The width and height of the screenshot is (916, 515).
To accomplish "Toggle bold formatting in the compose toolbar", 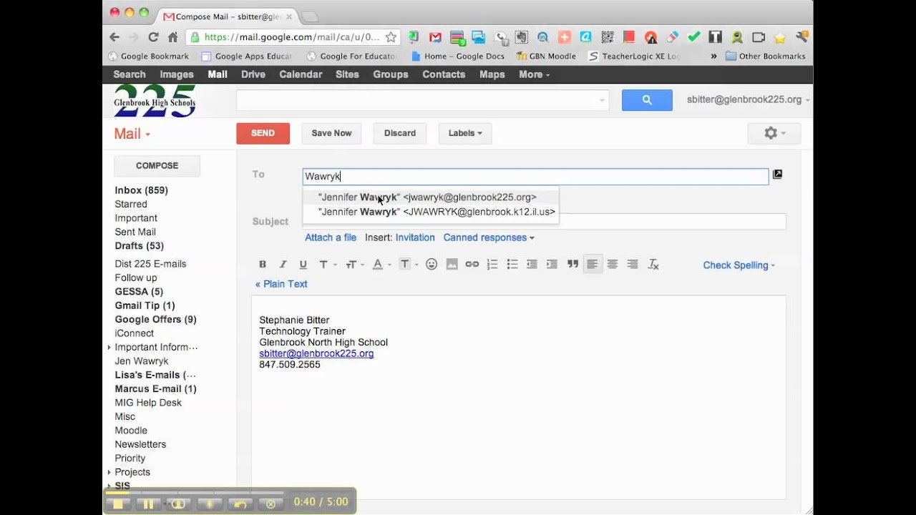I will pos(263,265).
